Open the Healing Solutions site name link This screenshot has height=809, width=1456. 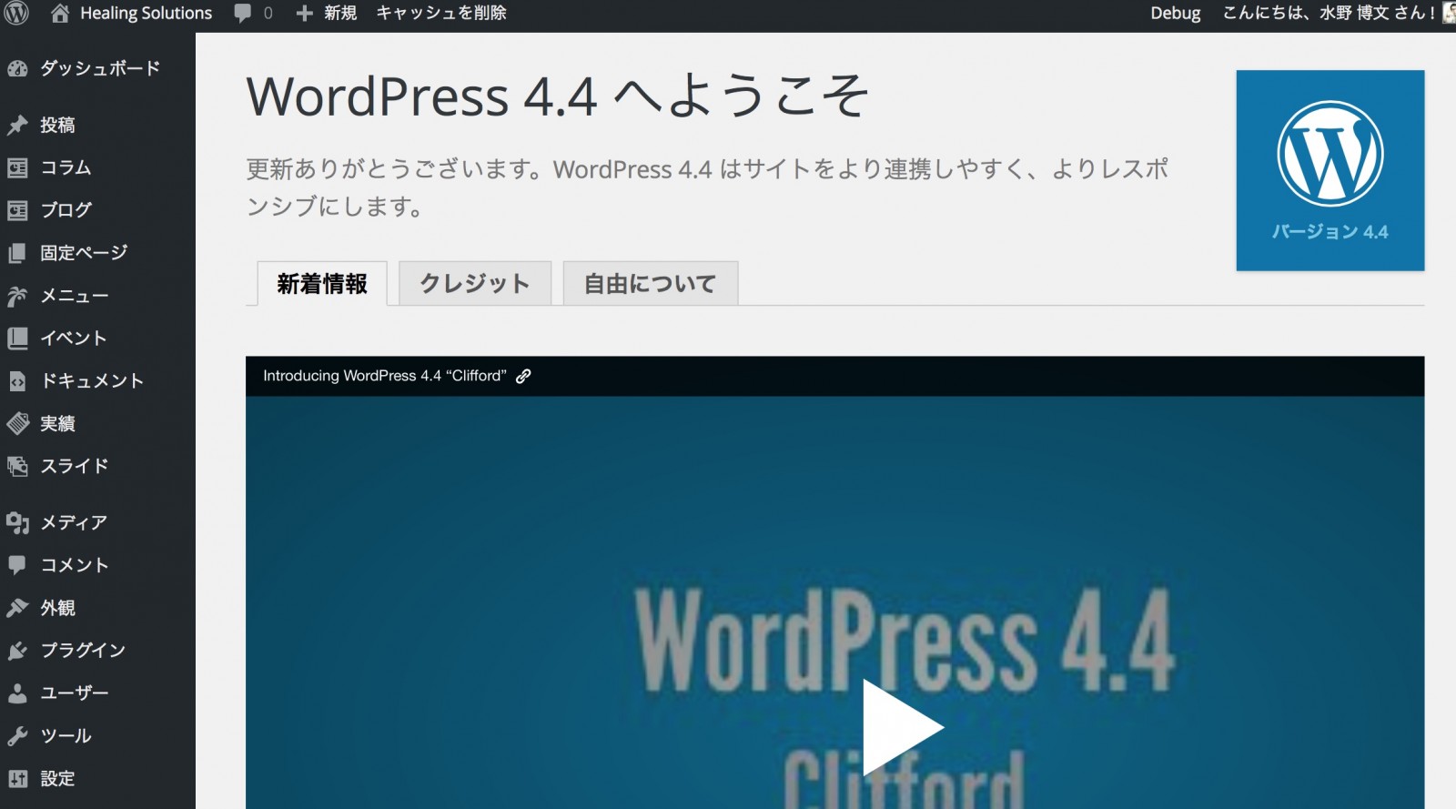tap(146, 14)
